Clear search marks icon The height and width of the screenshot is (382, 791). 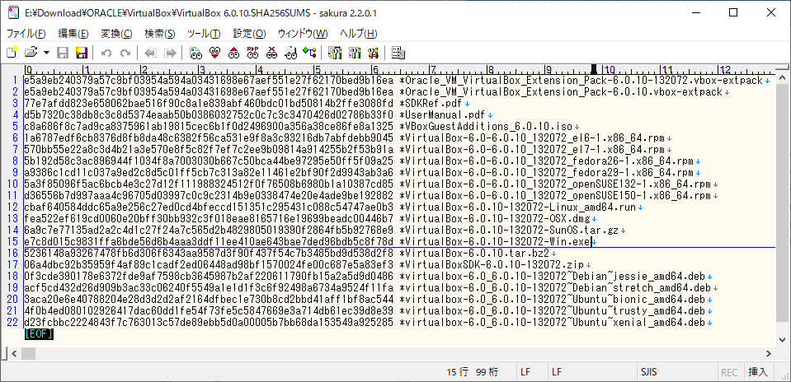pyautogui.click(x=271, y=53)
